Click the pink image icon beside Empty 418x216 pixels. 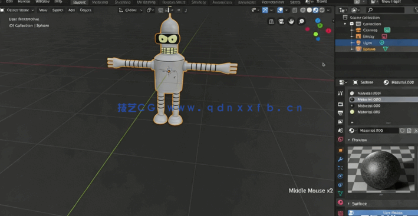pyautogui.click(x=384, y=36)
